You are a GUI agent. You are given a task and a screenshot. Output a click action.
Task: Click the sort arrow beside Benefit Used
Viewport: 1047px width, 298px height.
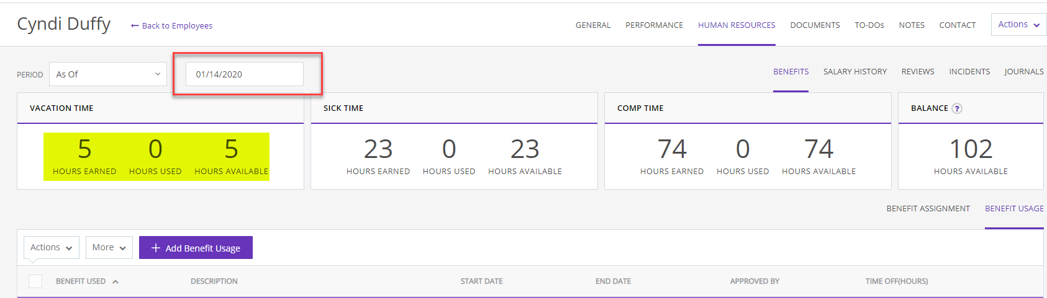[116, 281]
